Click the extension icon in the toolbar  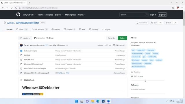[x=178, y=8]
